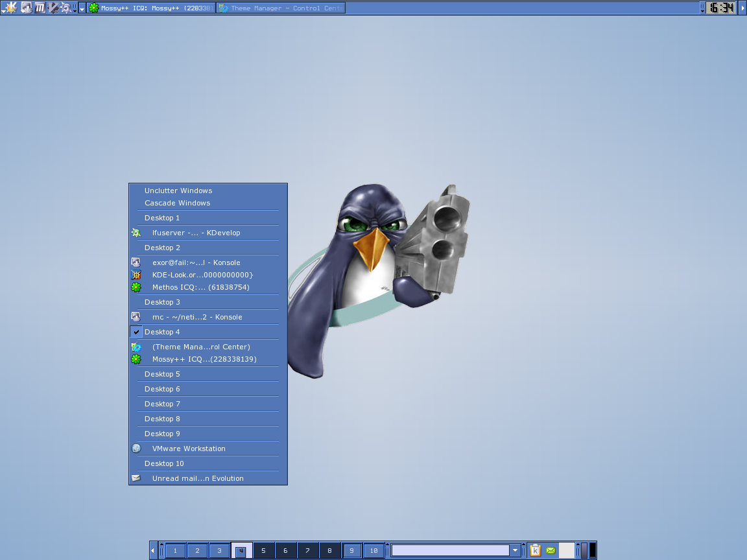Open (Theme Mana...rol Center) window entry
This screenshot has height=560, width=747.
point(208,347)
